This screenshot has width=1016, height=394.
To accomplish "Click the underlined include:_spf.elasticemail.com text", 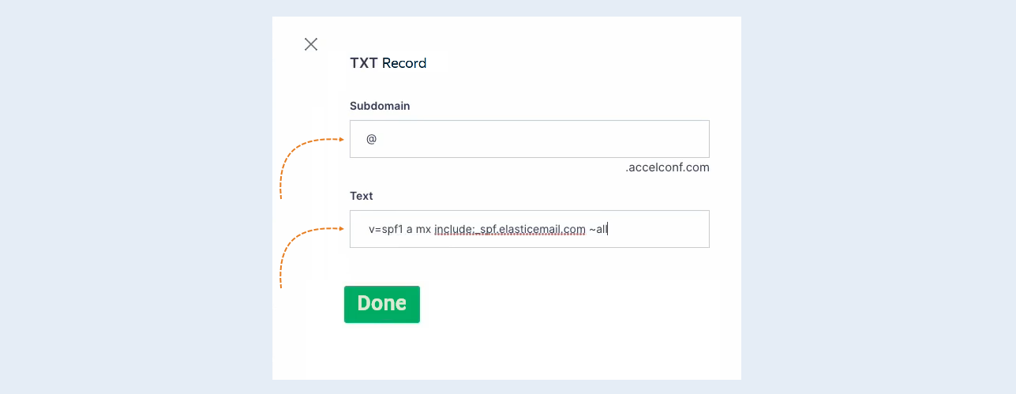I will click(x=510, y=229).
